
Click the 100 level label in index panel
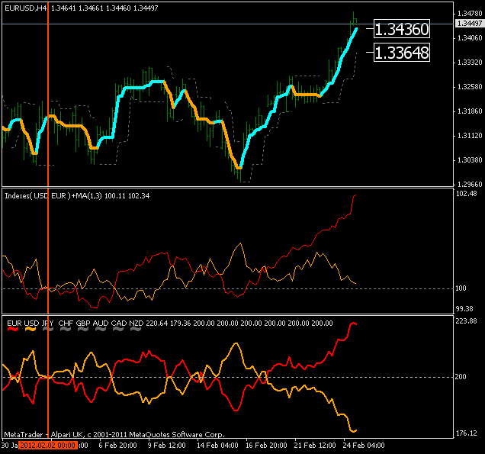coord(461,288)
